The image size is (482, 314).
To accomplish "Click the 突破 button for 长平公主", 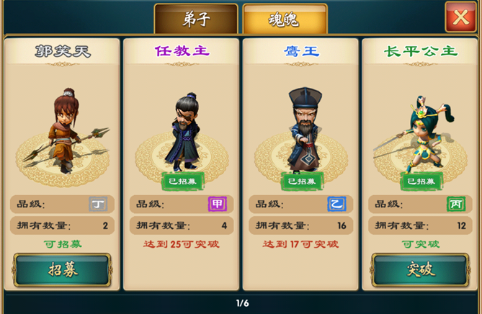I will (x=420, y=270).
